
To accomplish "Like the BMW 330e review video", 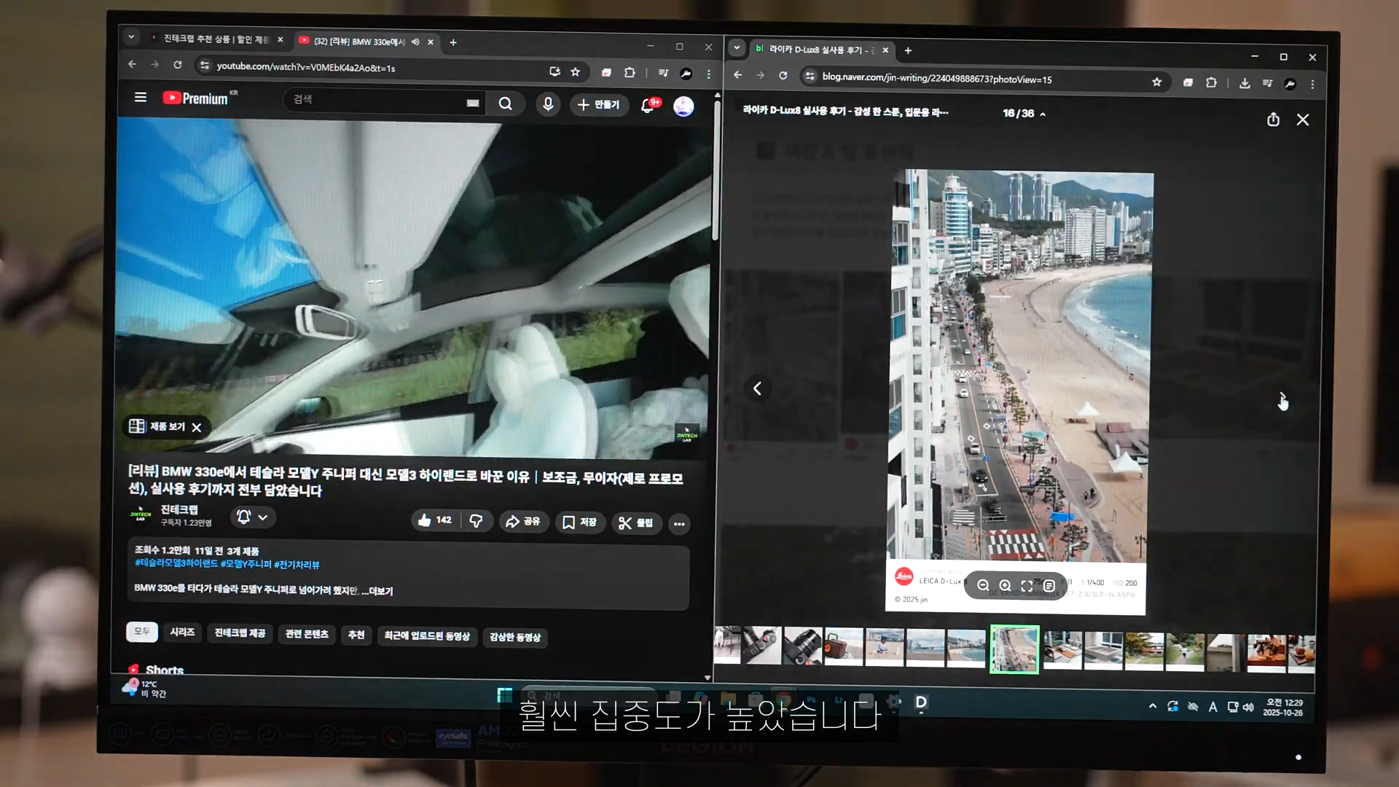I will 435,520.
